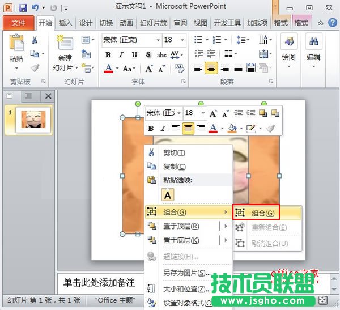Toggle center alignment in ribbon paragraph group

211,68
